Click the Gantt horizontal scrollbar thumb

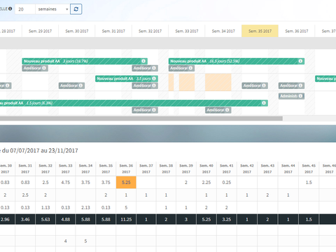(141, 118)
